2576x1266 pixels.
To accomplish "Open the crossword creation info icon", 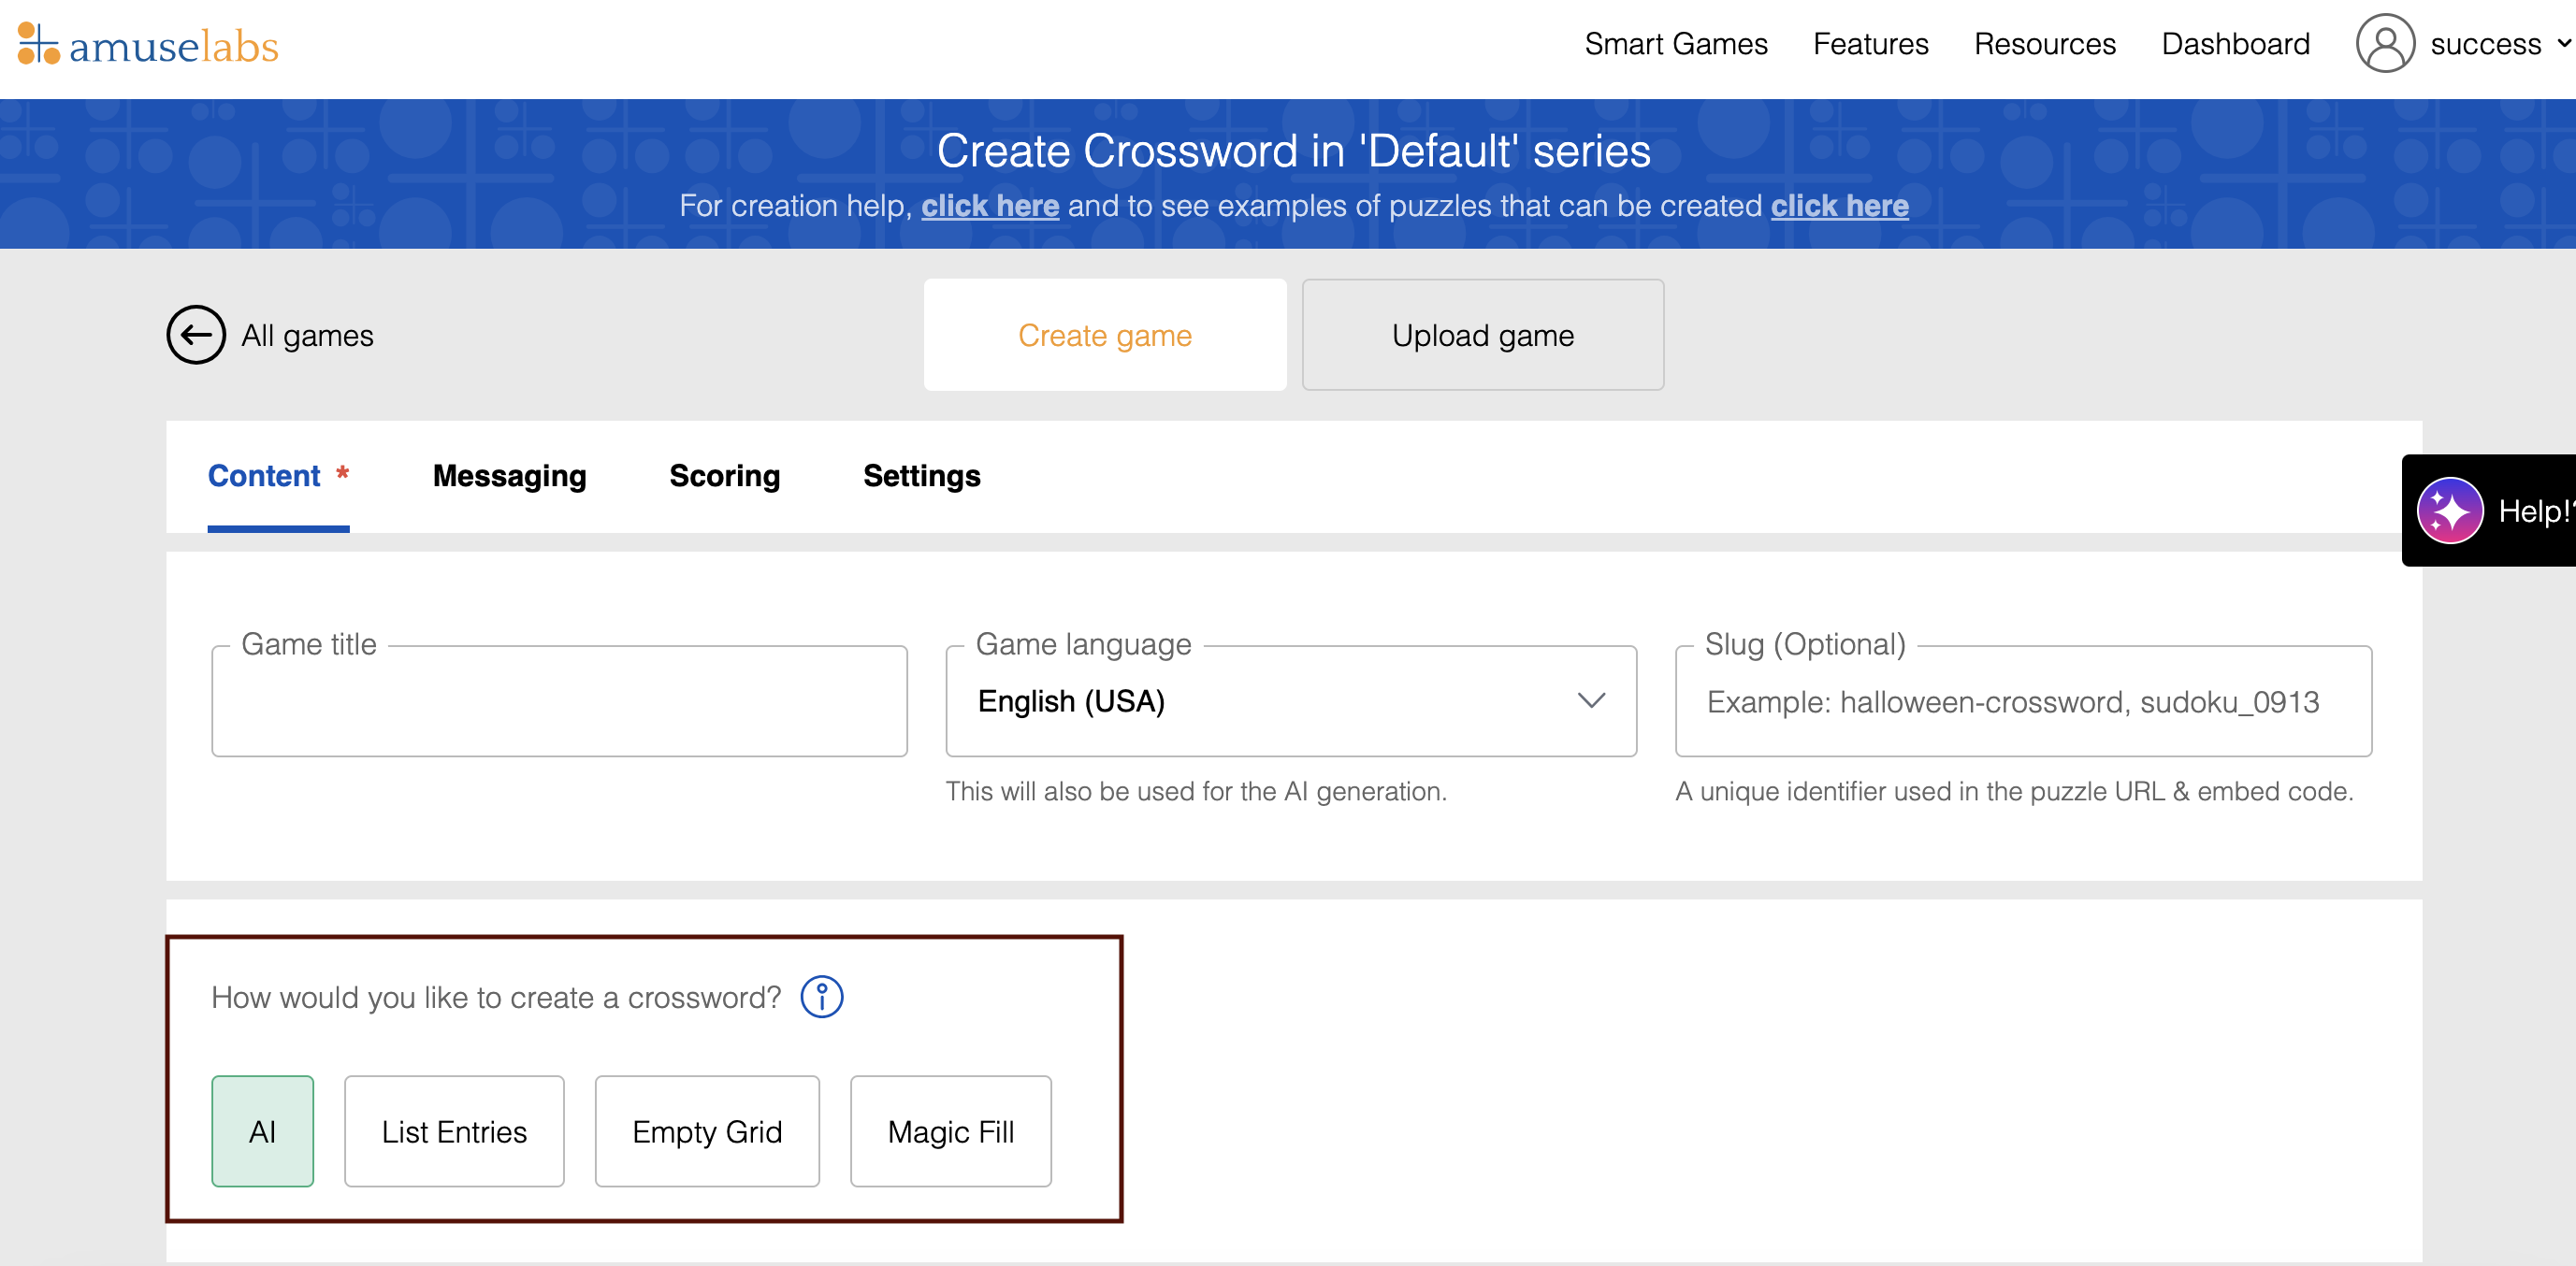I will (x=822, y=997).
